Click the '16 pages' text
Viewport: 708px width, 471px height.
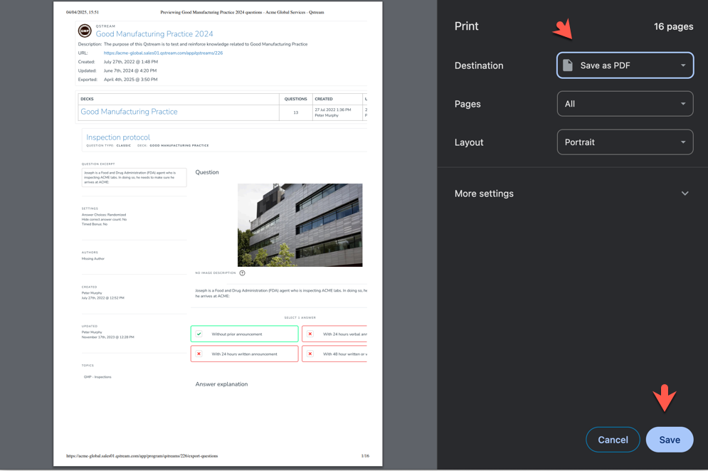pos(673,26)
